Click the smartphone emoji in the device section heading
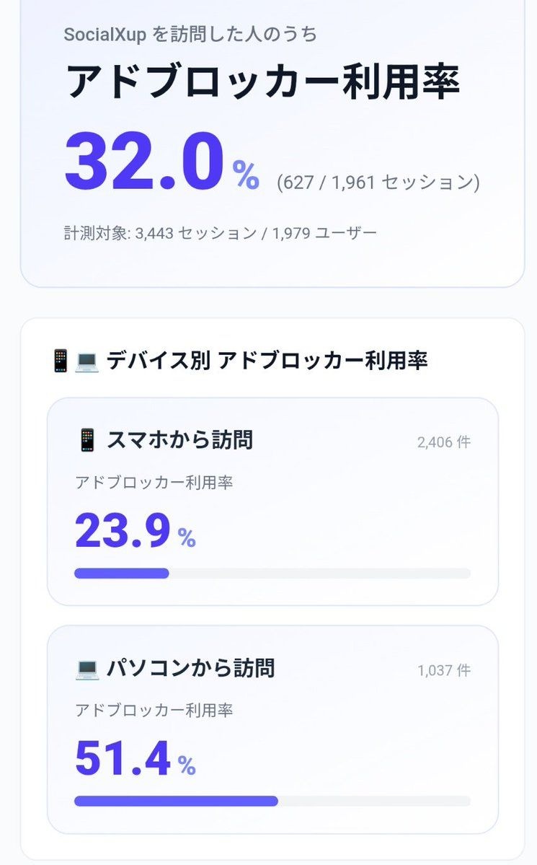Screen dimensions: 537x865 coord(60,361)
